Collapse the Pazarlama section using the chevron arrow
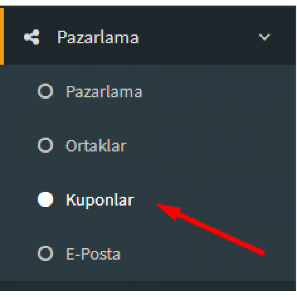 pos(265,37)
